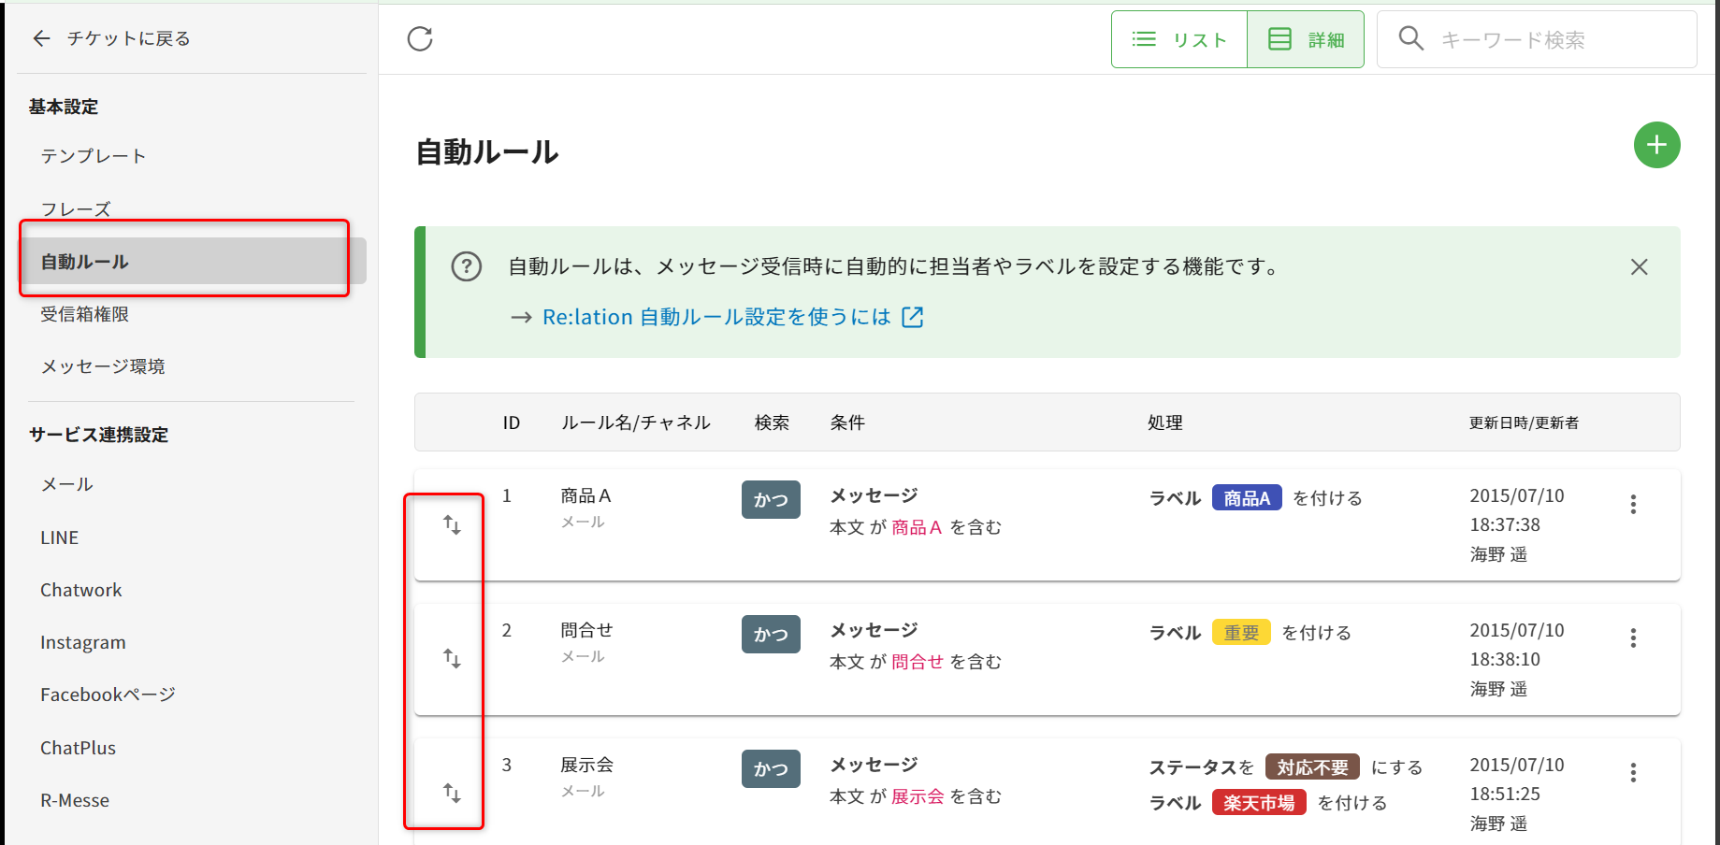Click the green add rule plus button
The width and height of the screenshot is (1720, 845).
[x=1655, y=146]
